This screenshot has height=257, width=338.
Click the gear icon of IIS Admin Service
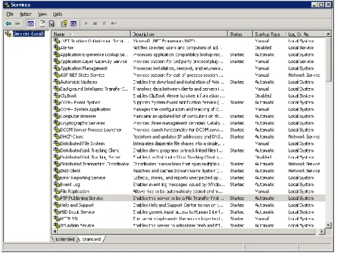(x=57, y=225)
